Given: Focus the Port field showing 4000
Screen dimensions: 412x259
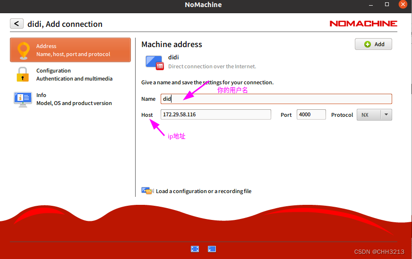Looking at the screenshot, I should (x=311, y=114).
